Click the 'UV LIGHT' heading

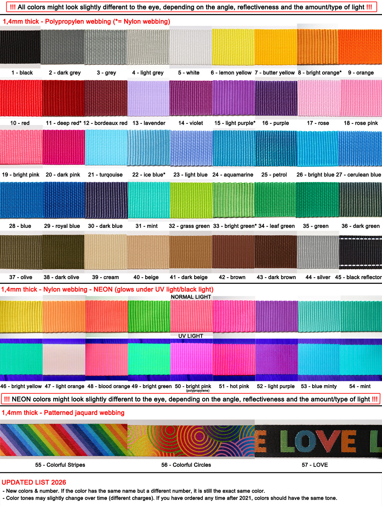pyautogui.click(x=191, y=336)
